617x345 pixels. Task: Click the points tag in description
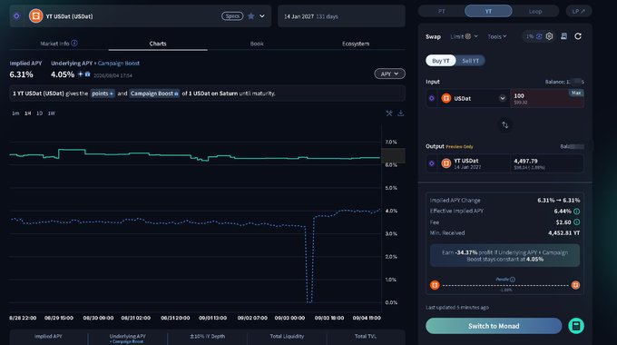(x=103, y=94)
